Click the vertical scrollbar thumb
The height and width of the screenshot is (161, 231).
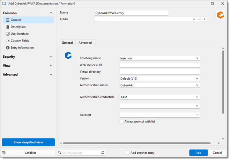pyautogui.click(x=223, y=82)
